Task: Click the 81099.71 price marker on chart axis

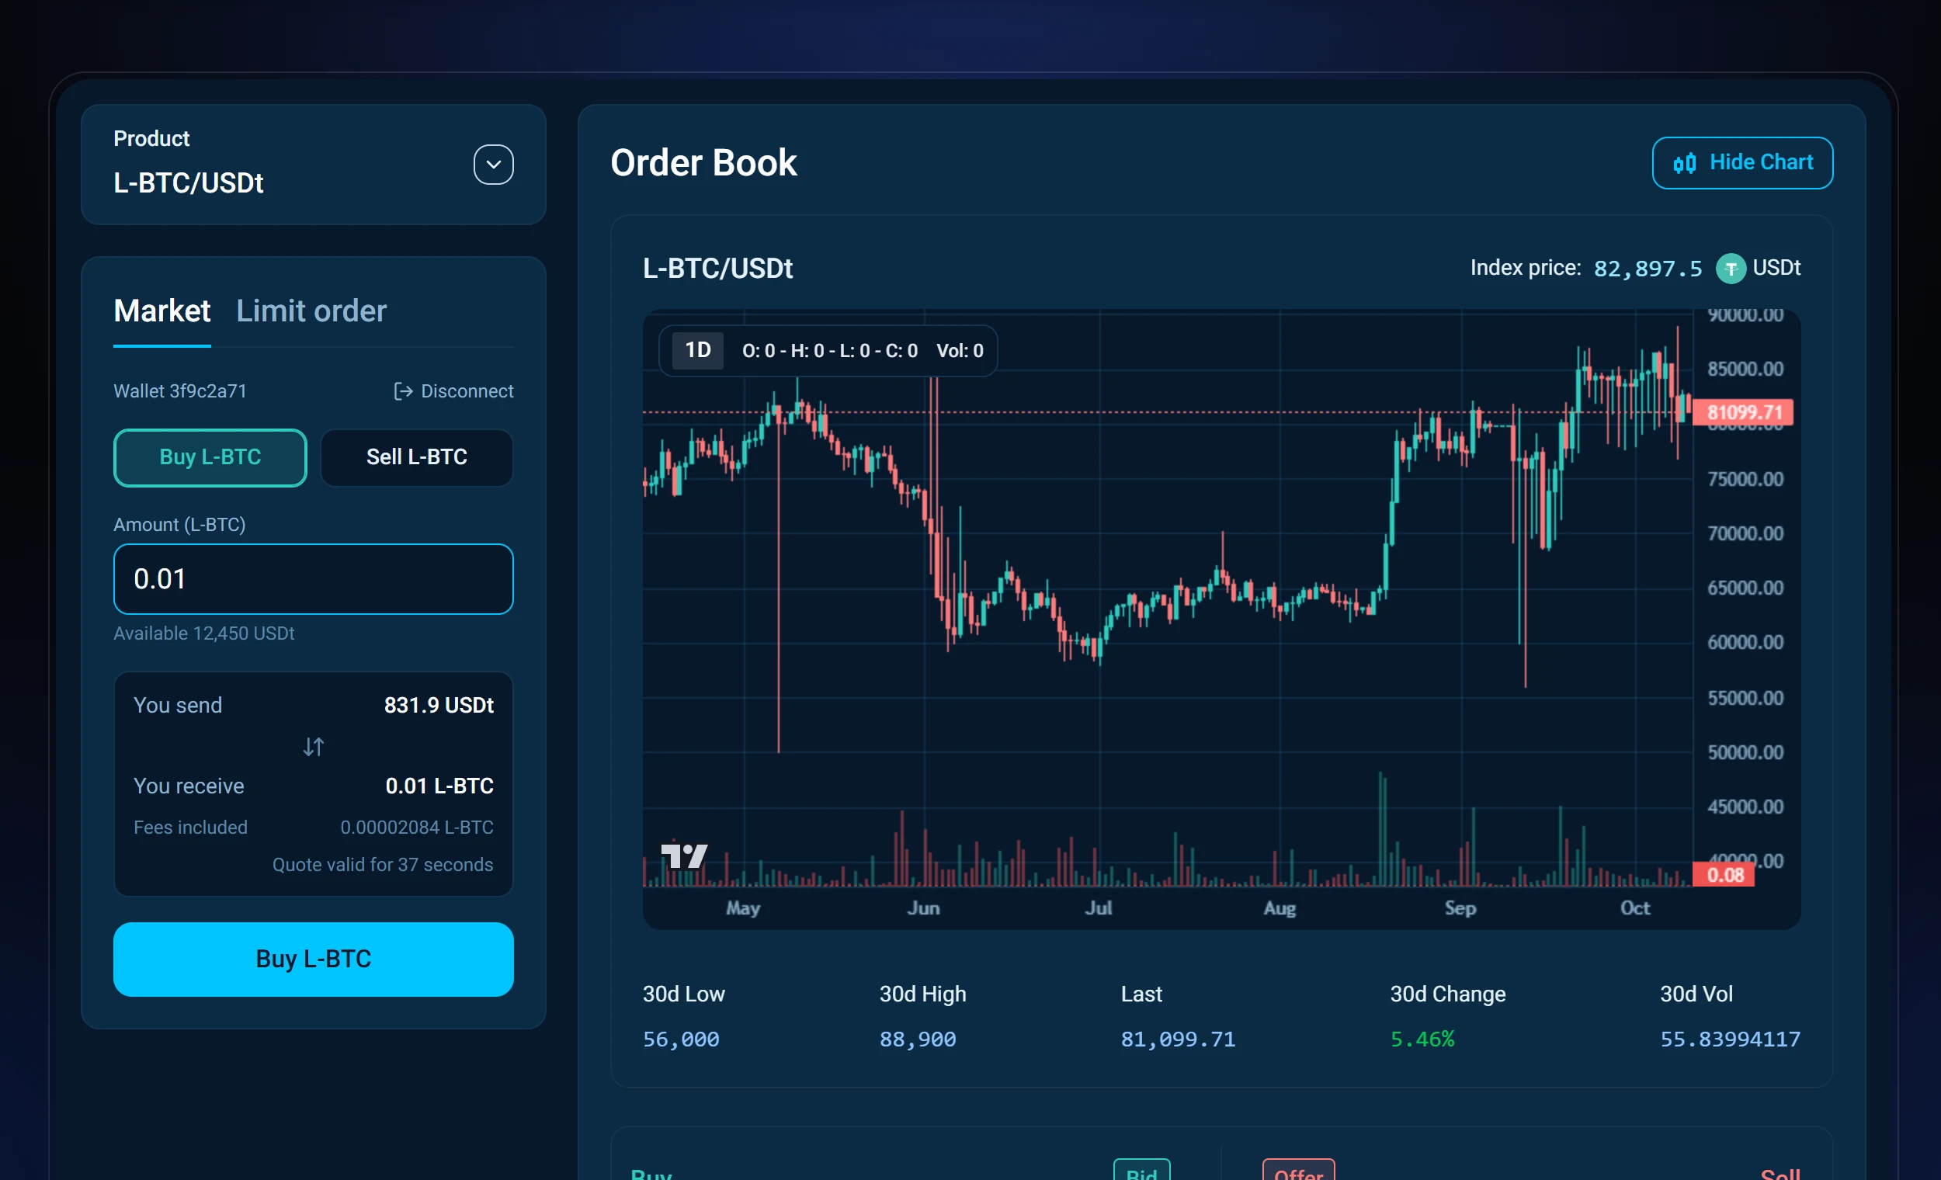Action: 1742,412
